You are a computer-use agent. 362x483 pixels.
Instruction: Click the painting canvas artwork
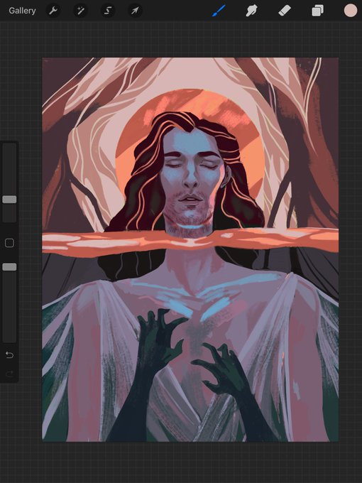coord(190,249)
